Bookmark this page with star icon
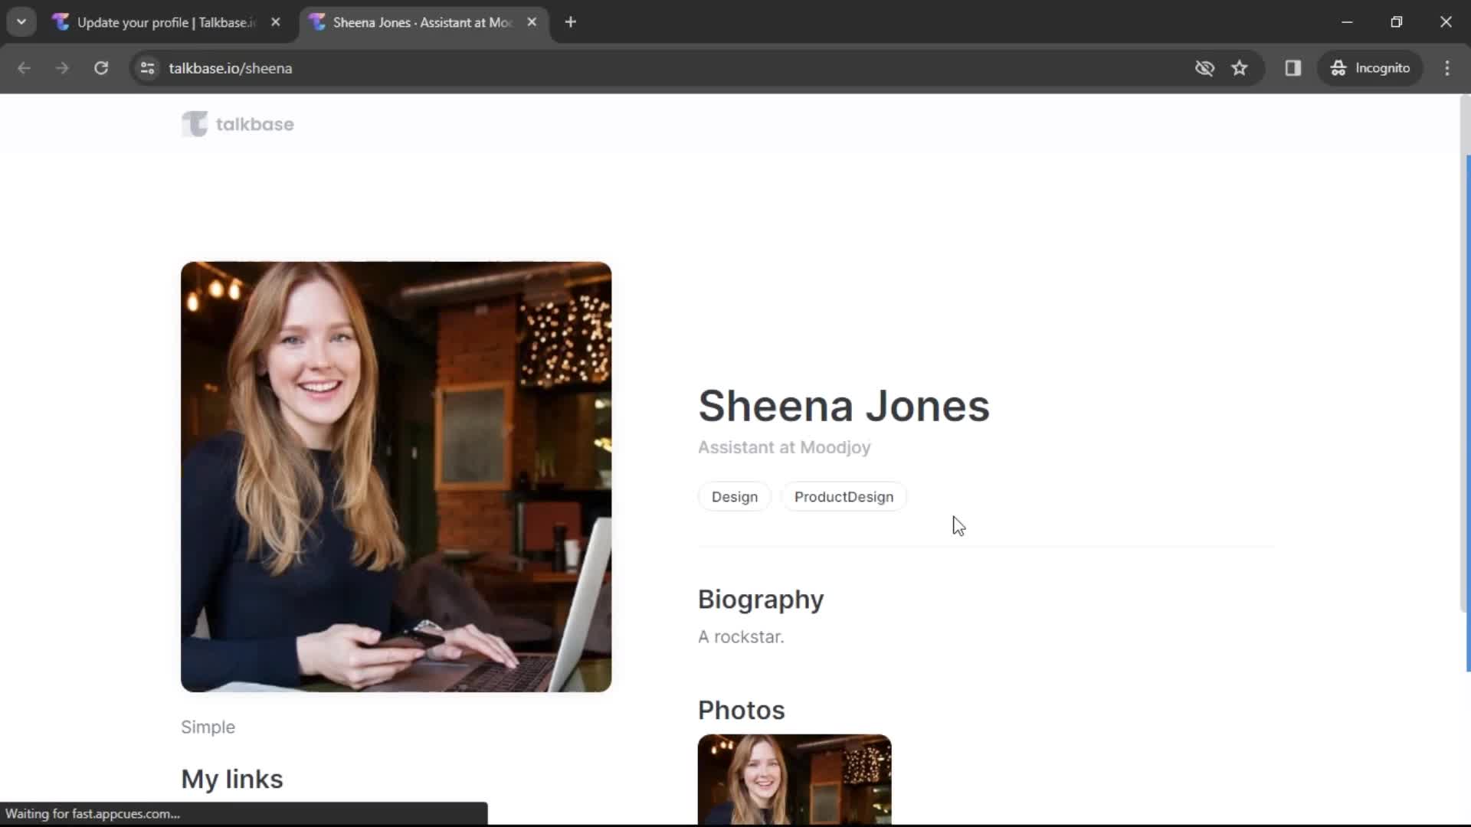 point(1240,68)
